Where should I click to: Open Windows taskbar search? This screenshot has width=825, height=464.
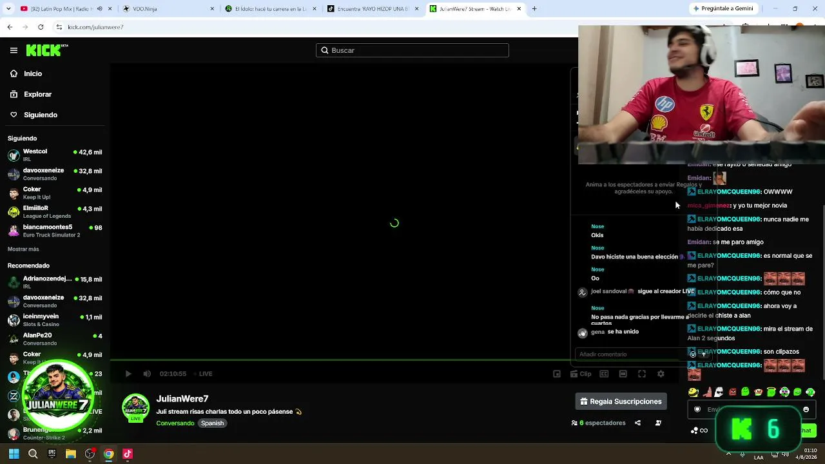(33, 454)
